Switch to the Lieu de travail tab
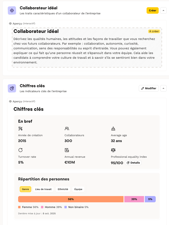This screenshot has height=225, width=169. [43, 189]
